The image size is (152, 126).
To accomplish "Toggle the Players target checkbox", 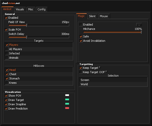I will click(7, 45).
